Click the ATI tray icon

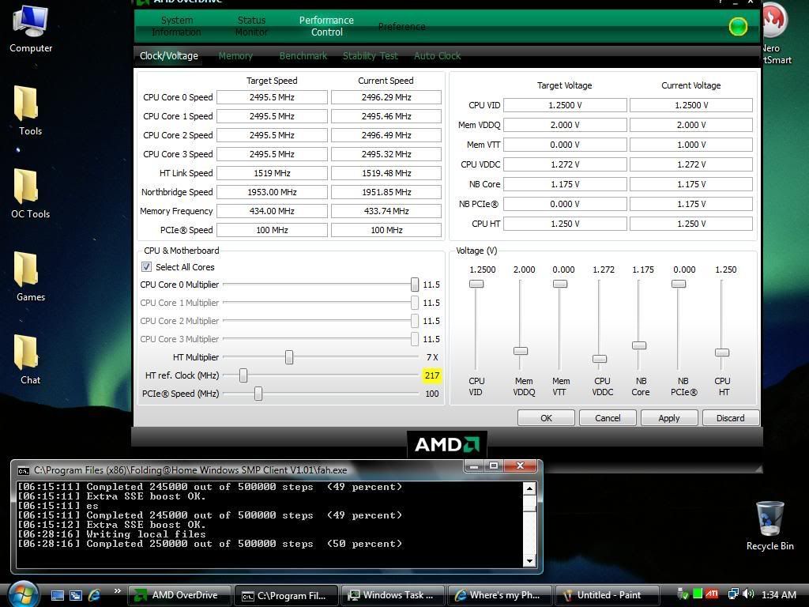click(x=712, y=594)
